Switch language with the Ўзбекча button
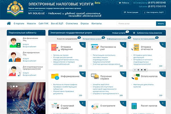Screen dimensions: 171x114 coord(124,3)
